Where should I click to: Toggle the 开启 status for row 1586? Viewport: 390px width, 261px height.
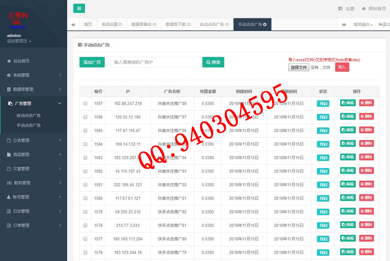point(323,117)
